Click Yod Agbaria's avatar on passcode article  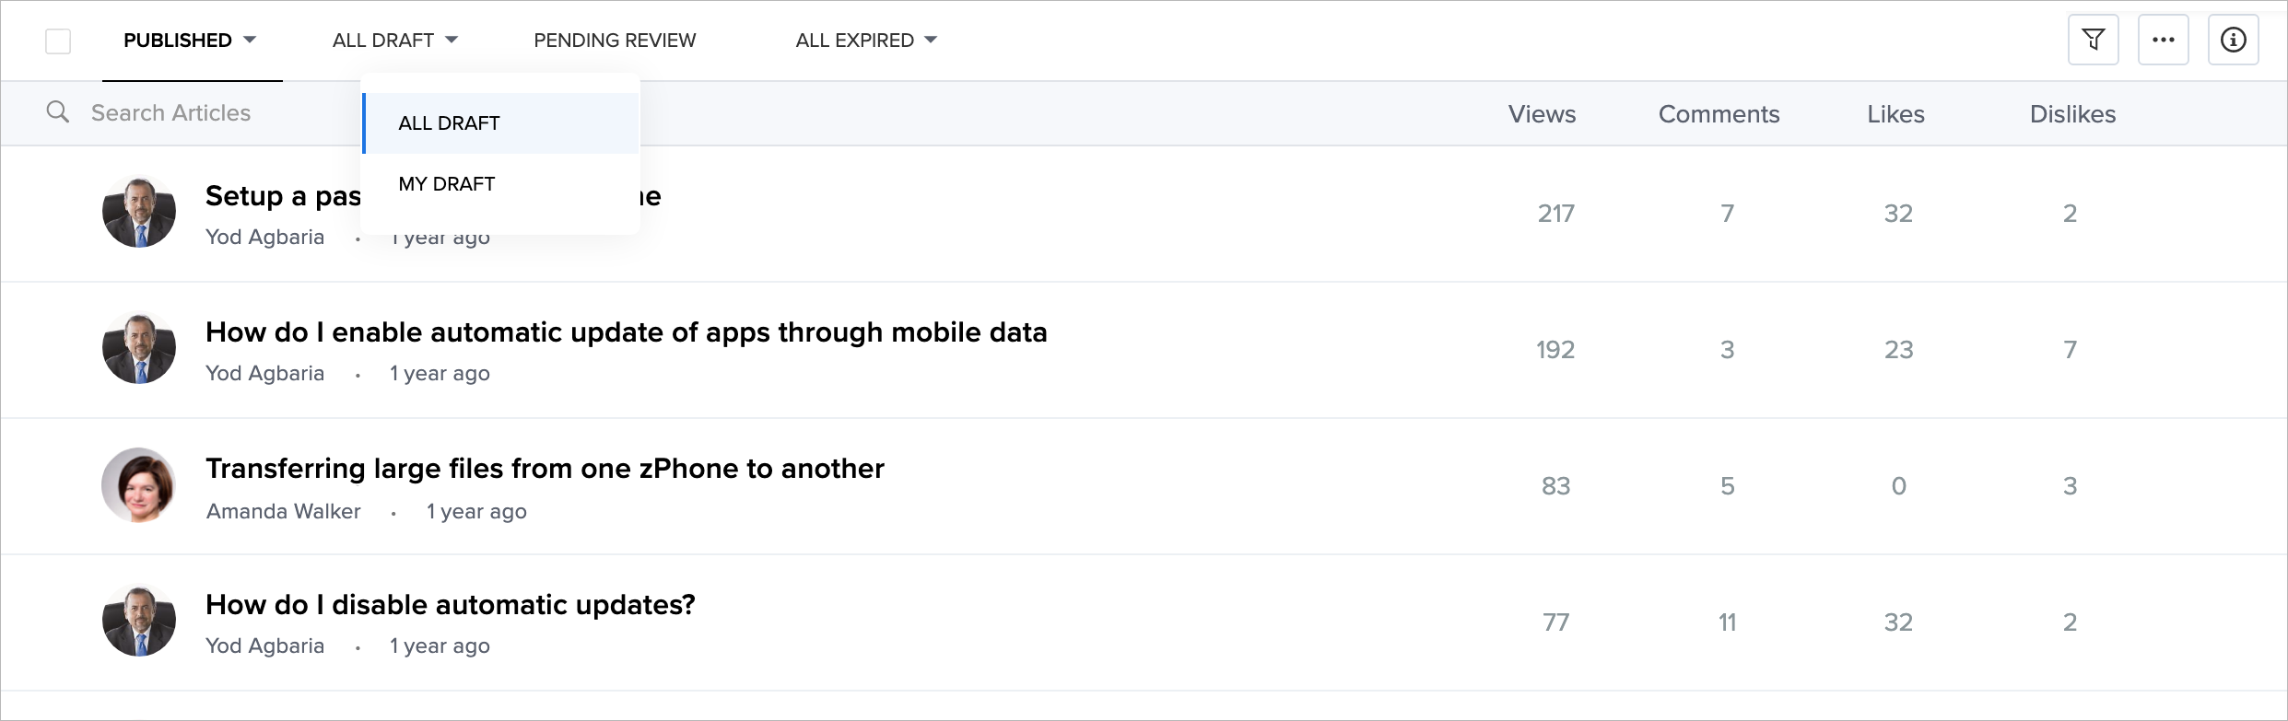pyautogui.click(x=139, y=213)
